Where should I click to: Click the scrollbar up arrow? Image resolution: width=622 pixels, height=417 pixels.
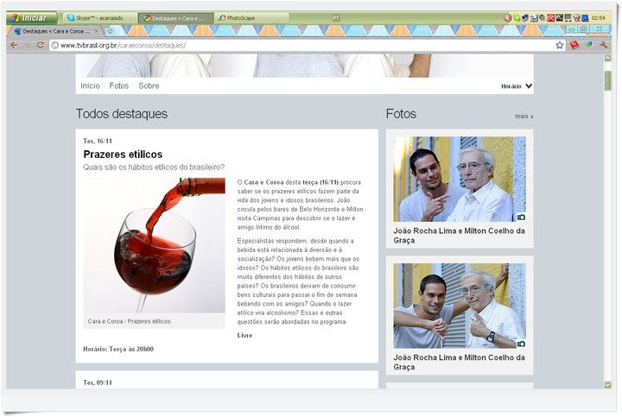click(x=607, y=58)
